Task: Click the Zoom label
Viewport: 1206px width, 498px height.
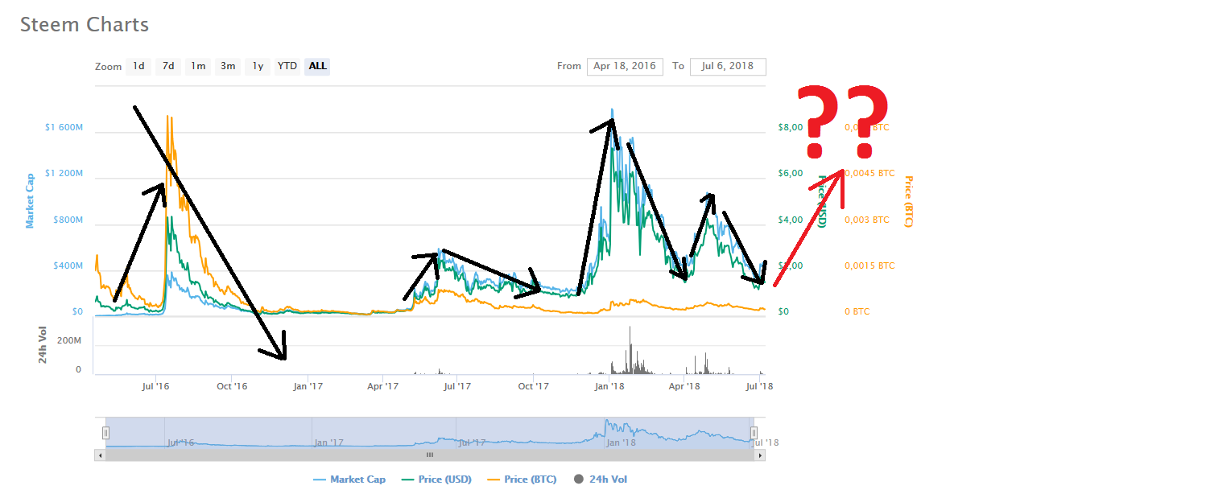Action: (108, 67)
